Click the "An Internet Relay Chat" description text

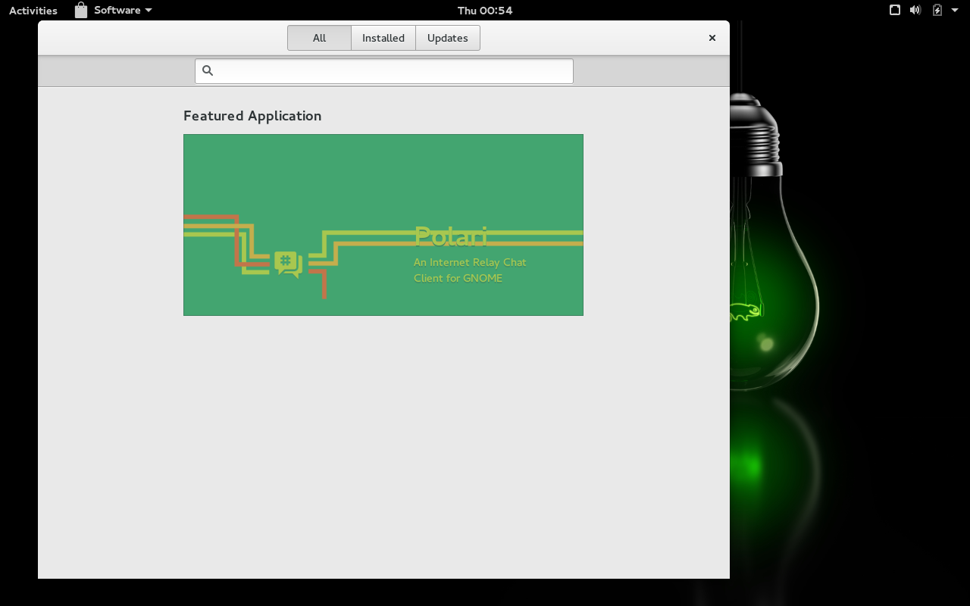(470, 263)
